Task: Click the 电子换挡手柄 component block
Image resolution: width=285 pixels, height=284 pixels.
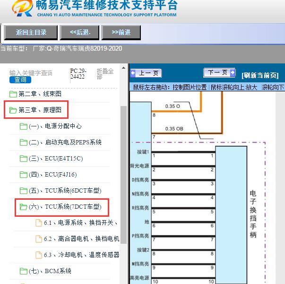Action: click(231, 215)
